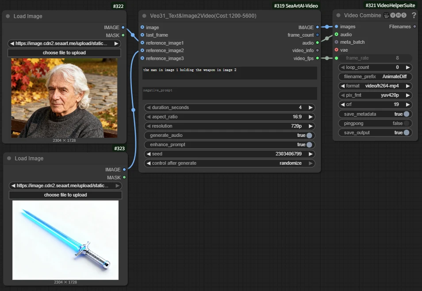The image size is (422, 291).
Task: Click the negative_prompt text field
Action: pos(229,93)
